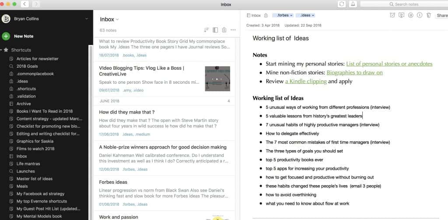Open My Facebook ad strategy shortcut
The height and width of the screenshot is (220, 448).
(40, 194)
